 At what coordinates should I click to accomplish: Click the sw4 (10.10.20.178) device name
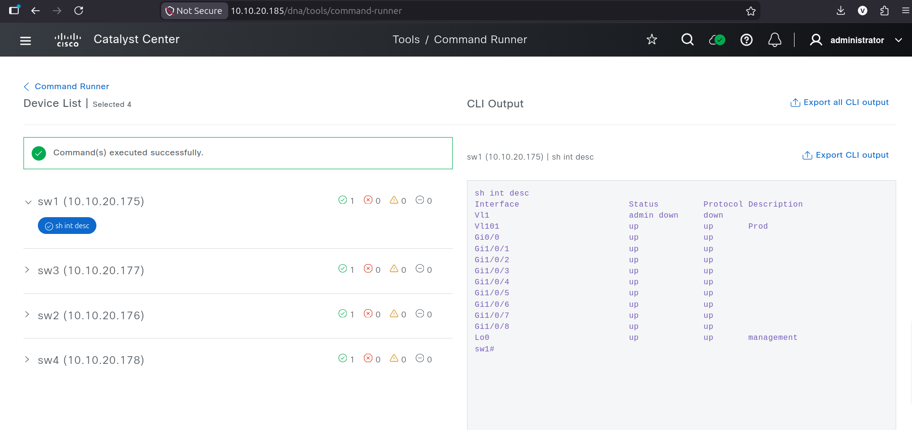click(x=91, y=360)
